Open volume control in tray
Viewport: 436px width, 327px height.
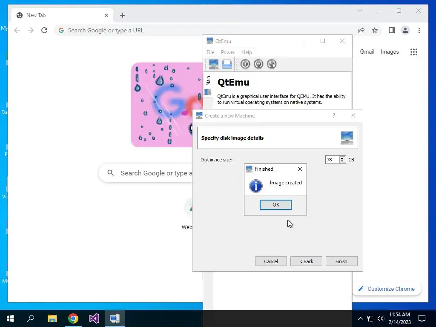click(381, 318)
